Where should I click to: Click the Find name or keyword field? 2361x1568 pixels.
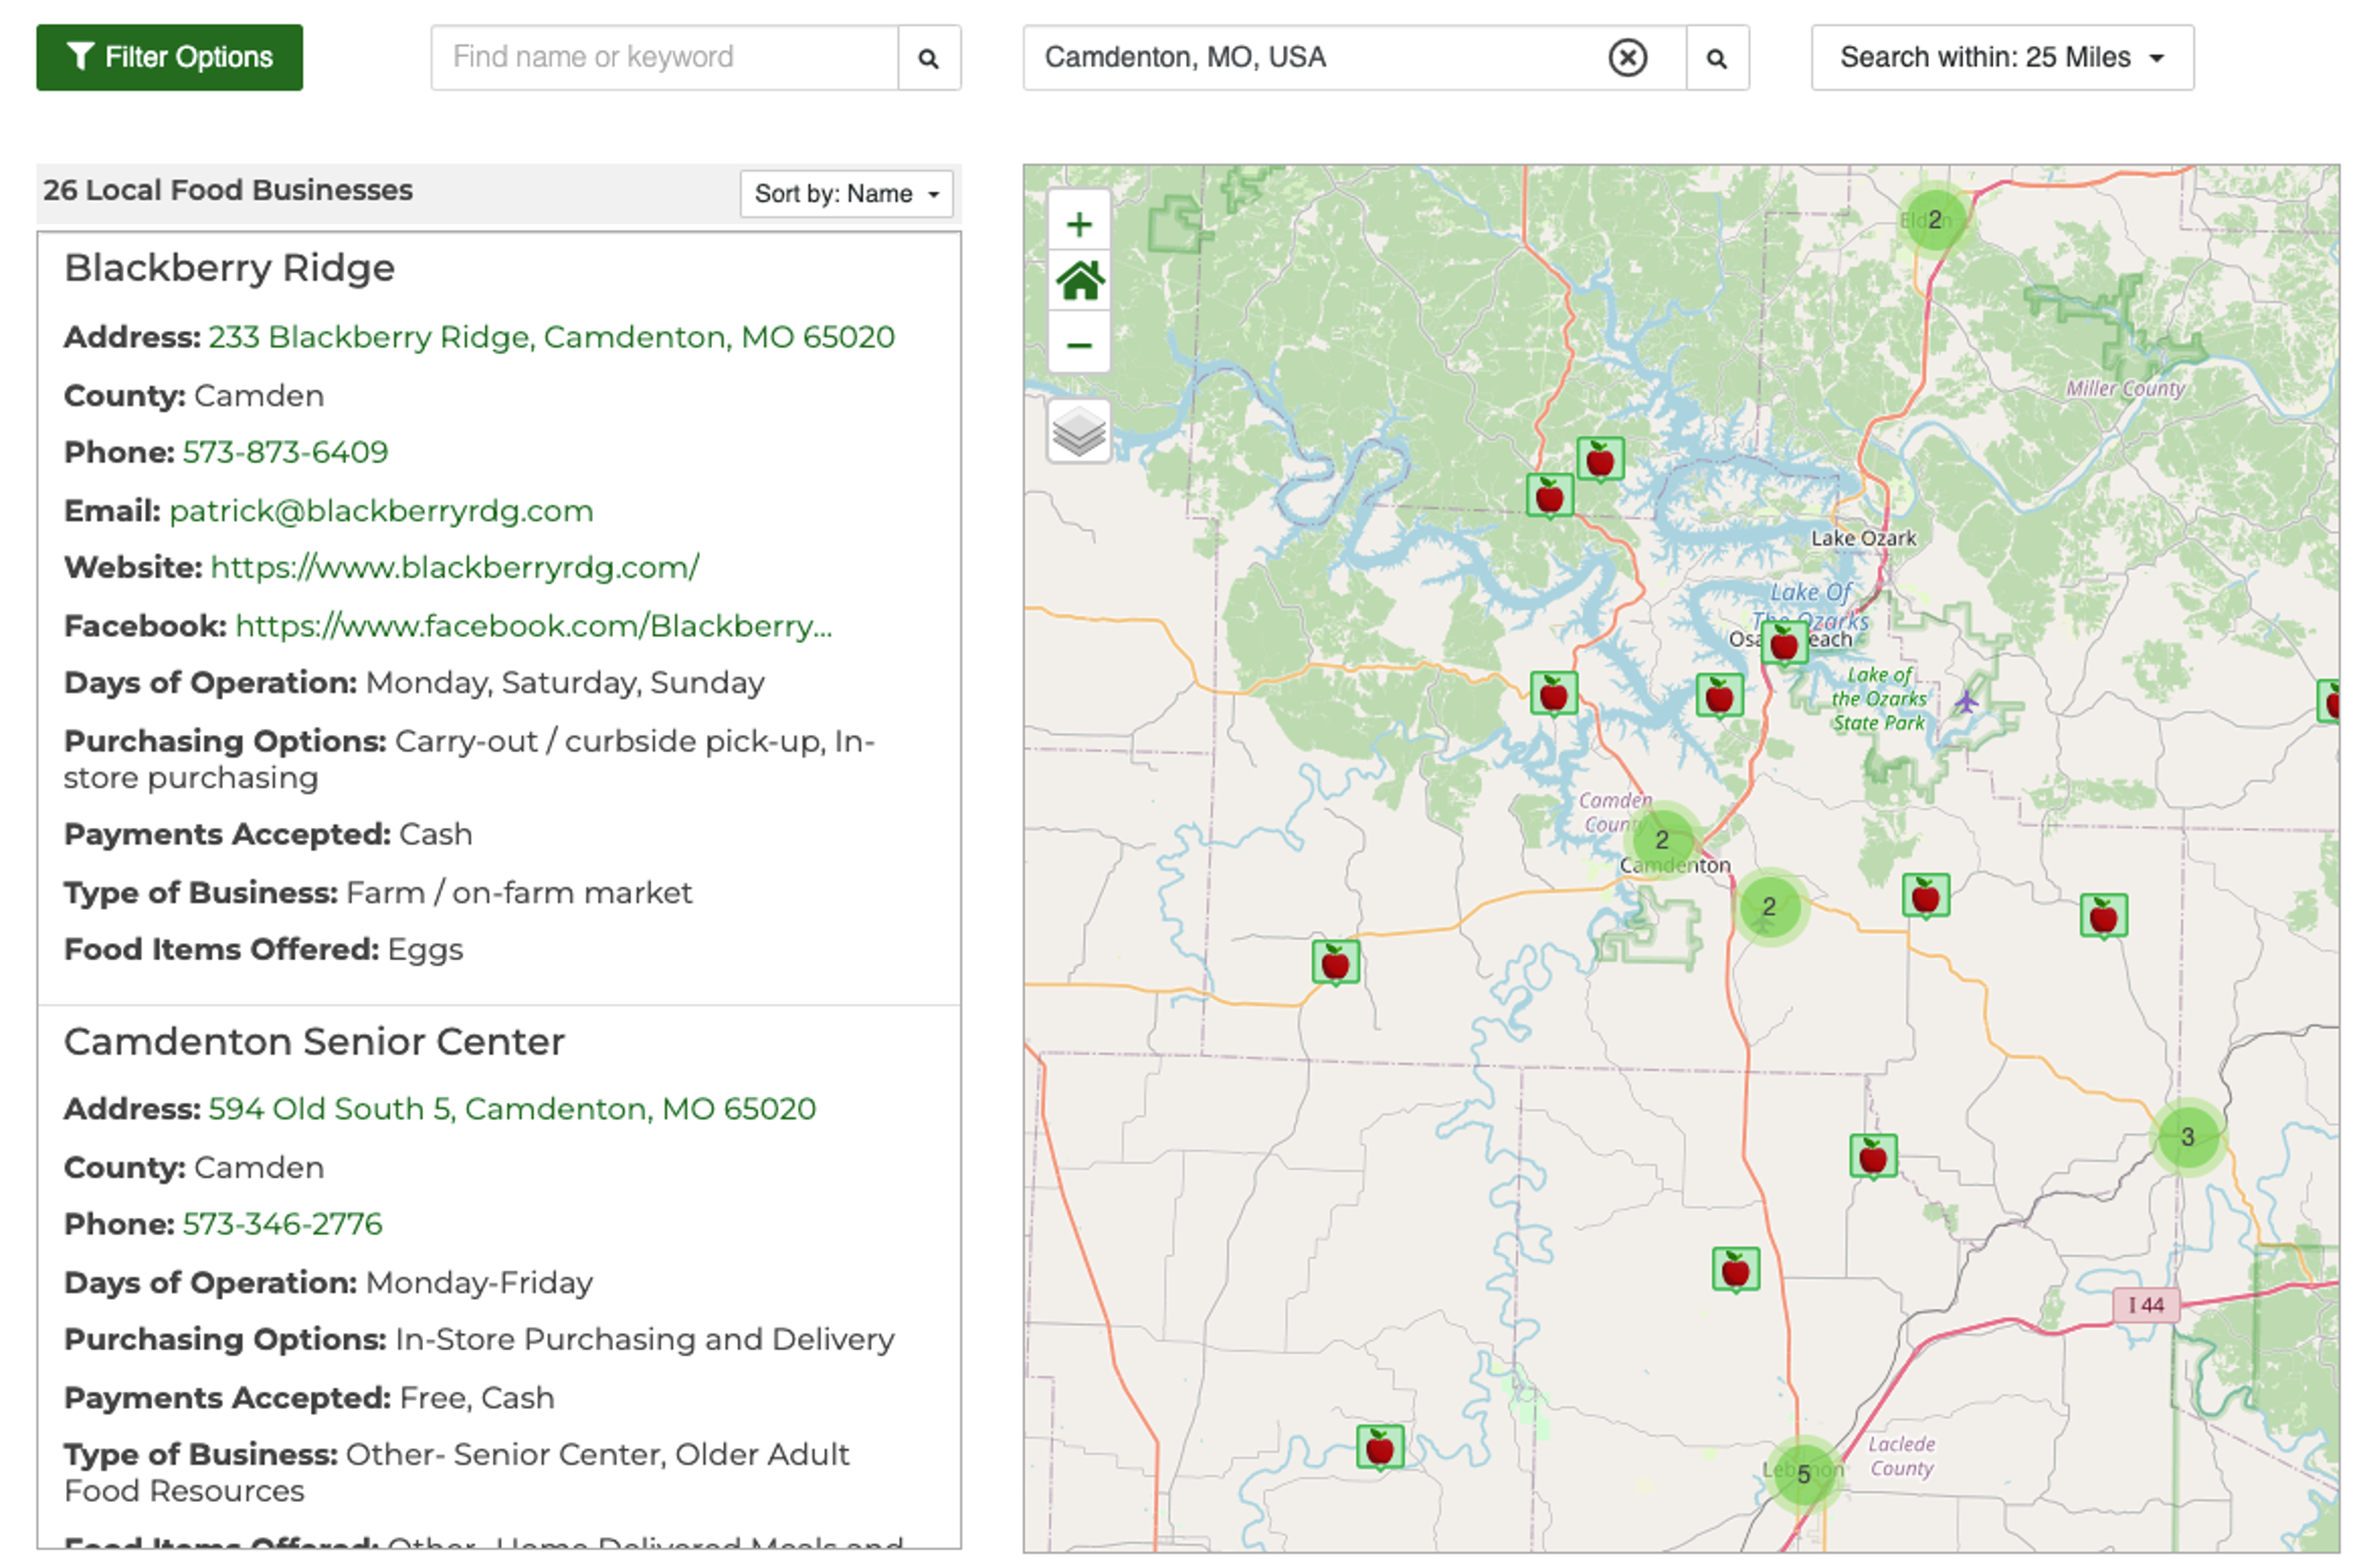click(664, 58)
